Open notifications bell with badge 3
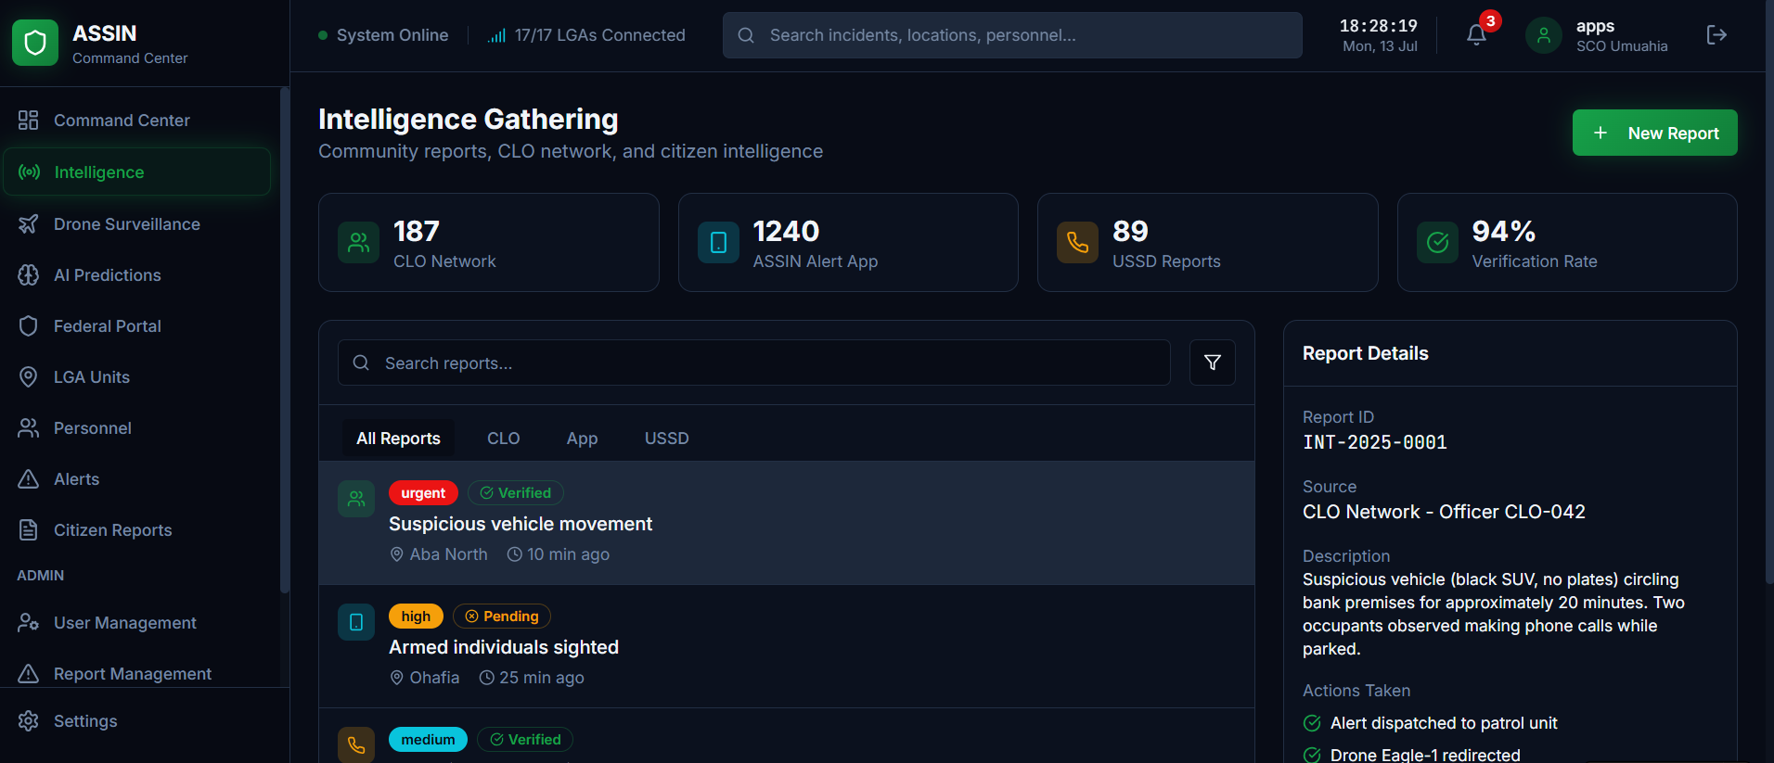 (x=1476, y=35)
